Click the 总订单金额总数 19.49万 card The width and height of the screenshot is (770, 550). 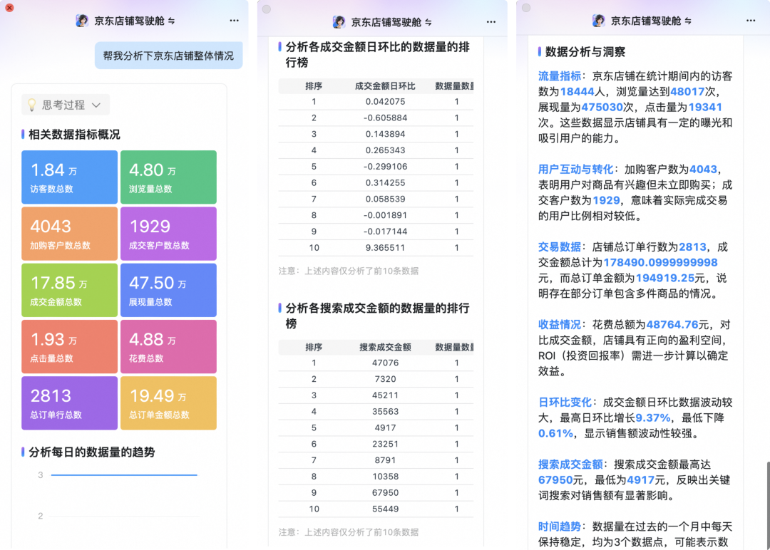coord(168,403)
